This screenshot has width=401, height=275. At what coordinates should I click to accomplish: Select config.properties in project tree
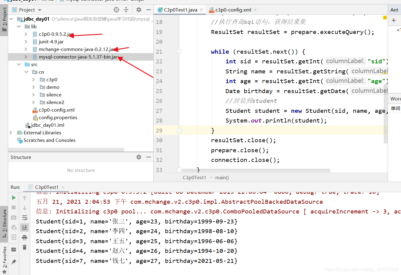(x=58, y=117)
